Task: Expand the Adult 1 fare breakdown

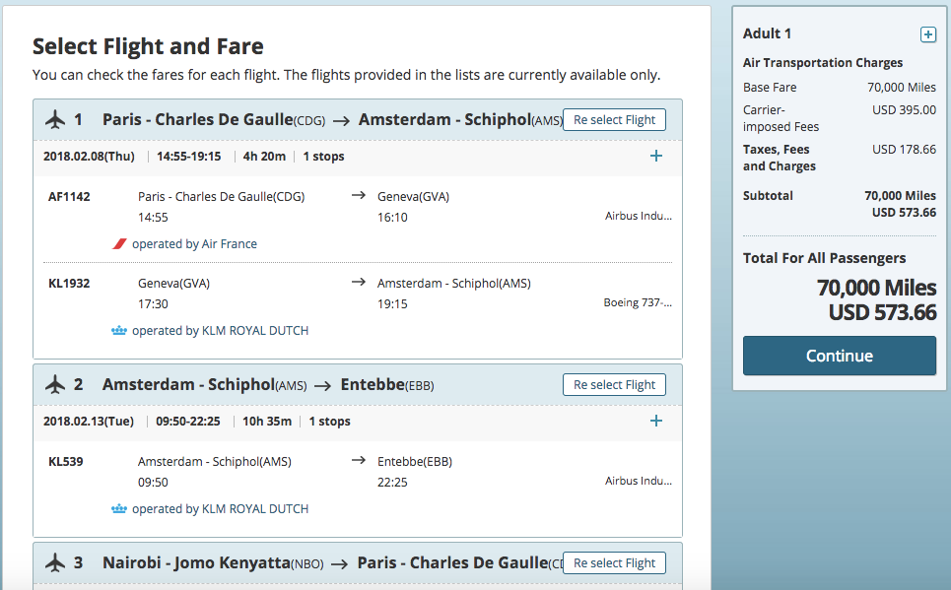Action: pyautogui.click(x=927, y=34)
